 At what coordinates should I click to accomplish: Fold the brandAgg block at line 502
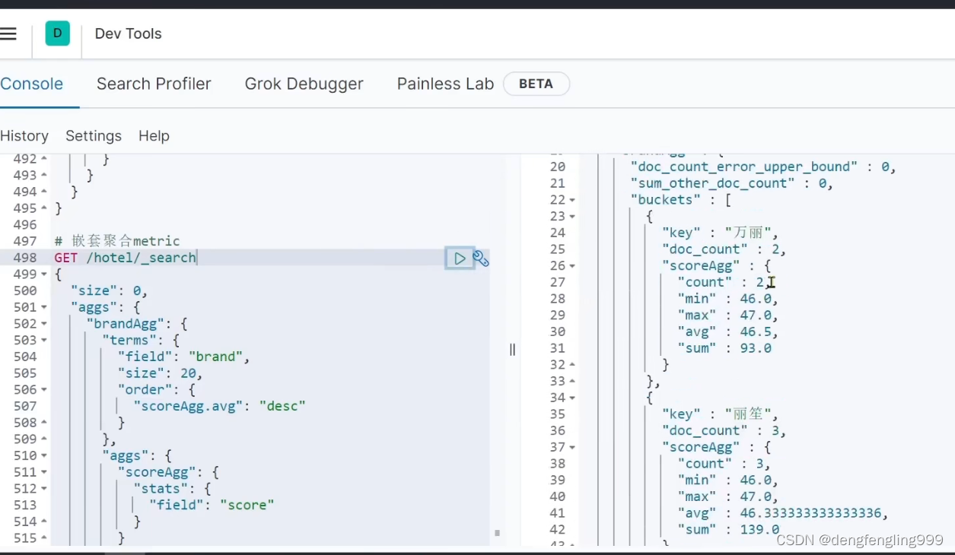pyautogui.click(x=43, y=324)
